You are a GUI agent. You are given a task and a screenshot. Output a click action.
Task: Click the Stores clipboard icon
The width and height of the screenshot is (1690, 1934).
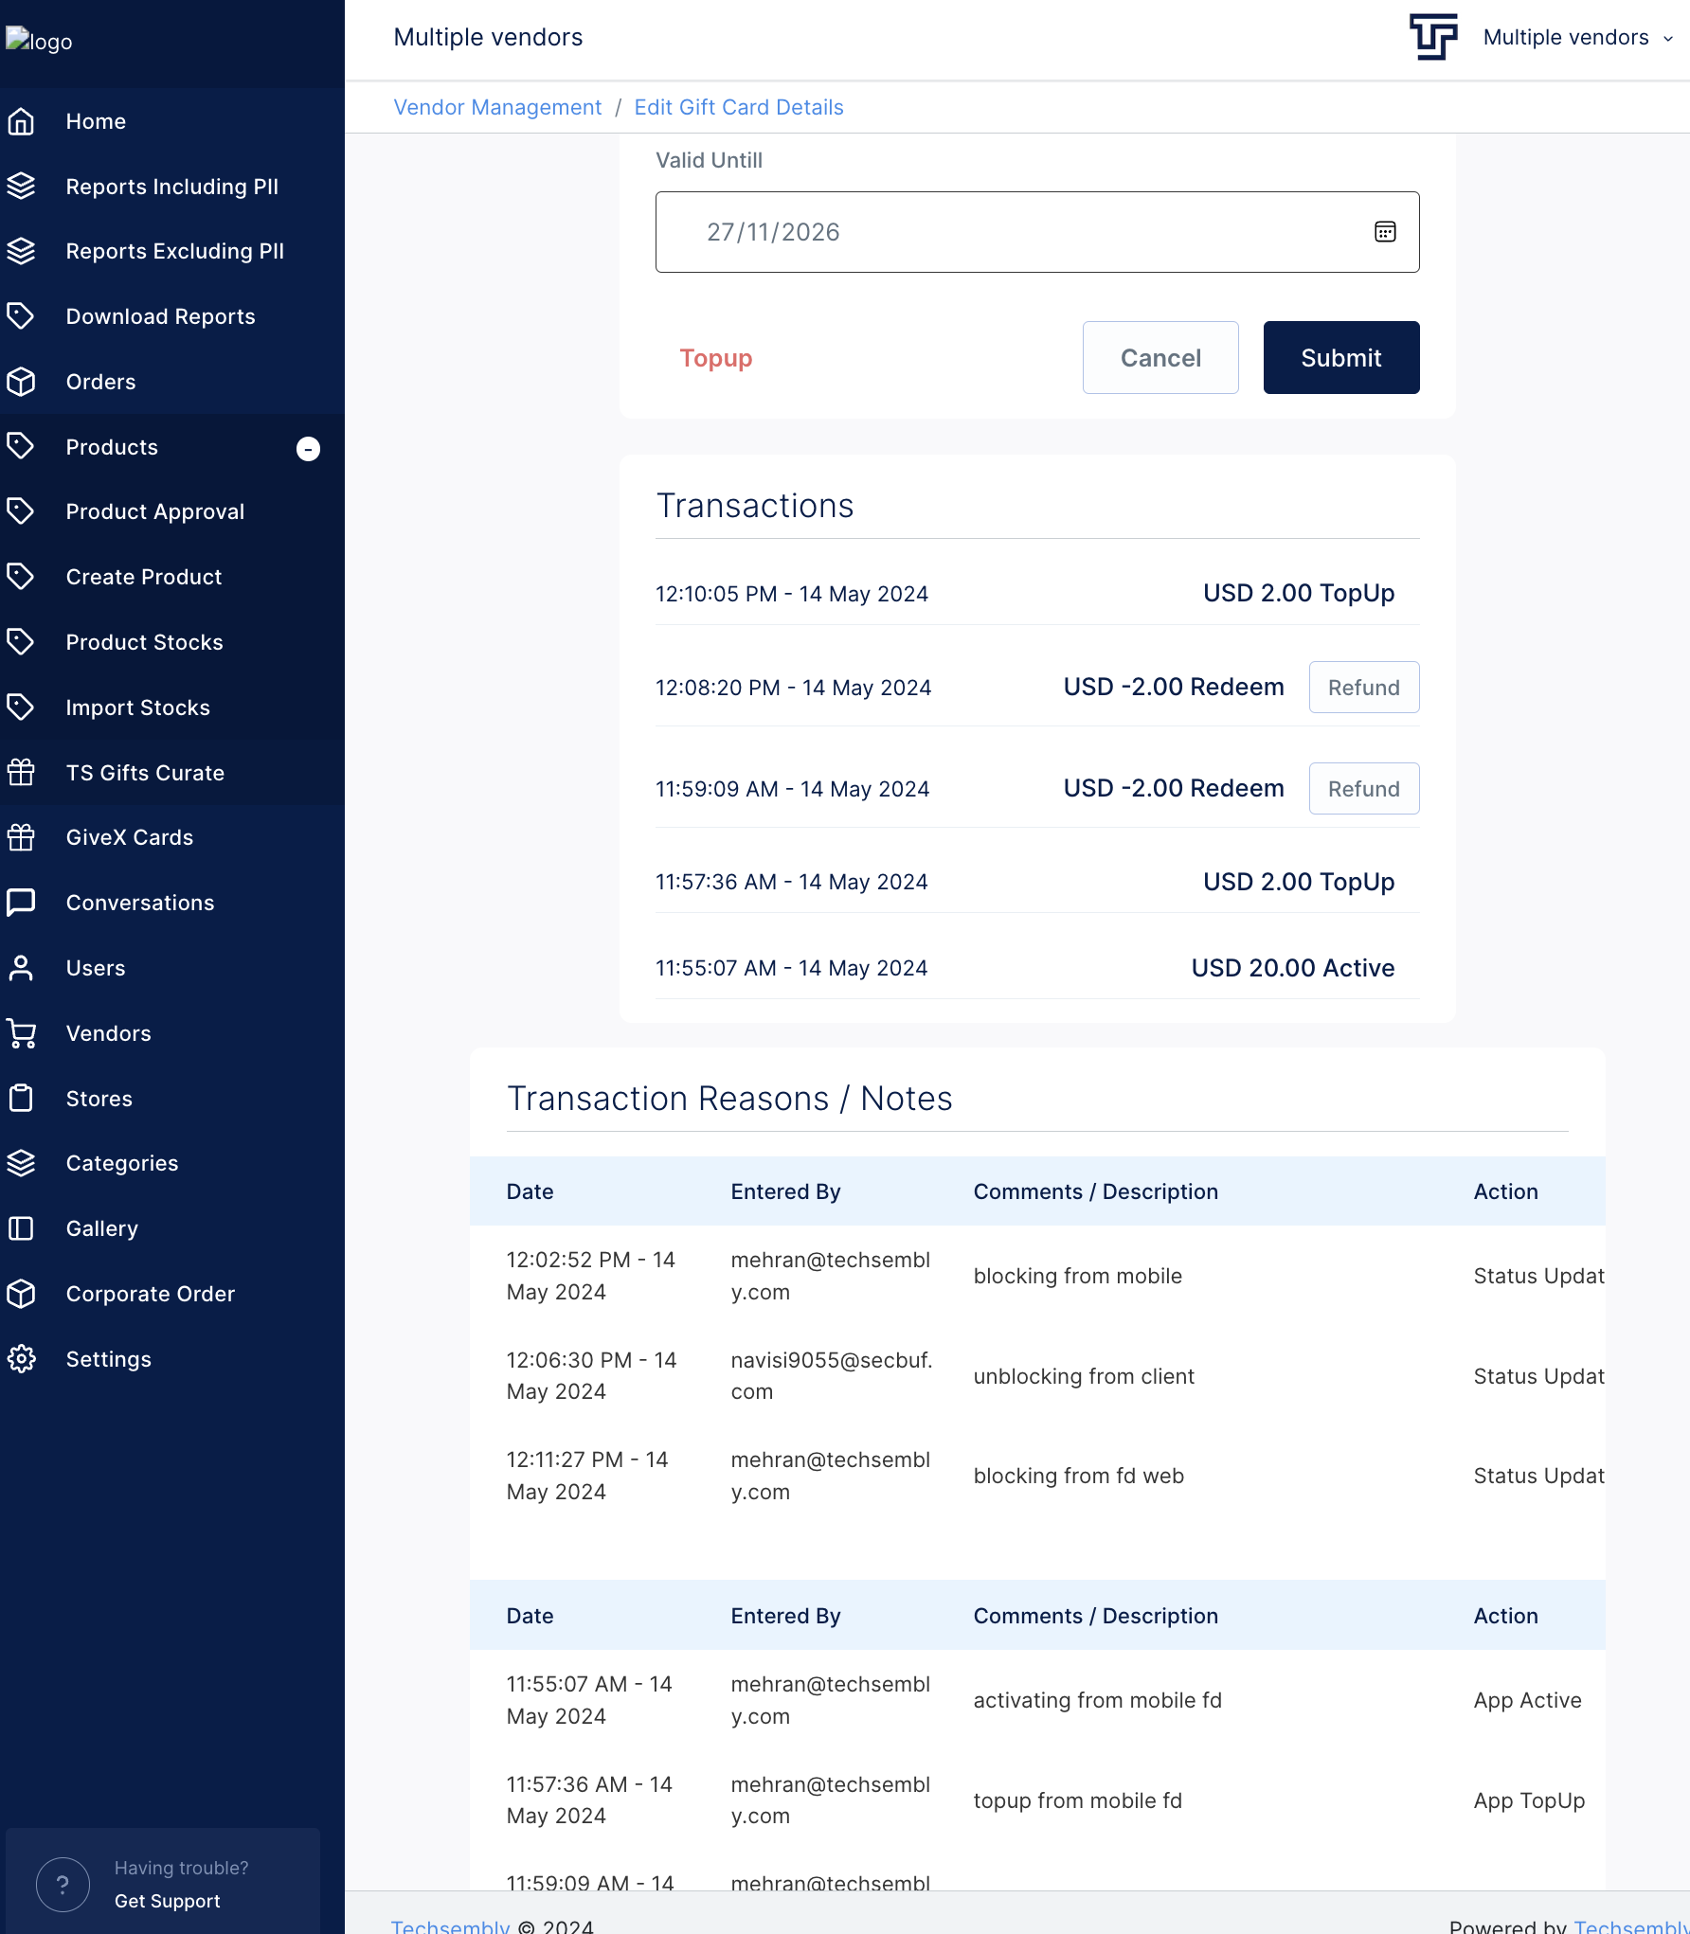(x=21, y=1099)
